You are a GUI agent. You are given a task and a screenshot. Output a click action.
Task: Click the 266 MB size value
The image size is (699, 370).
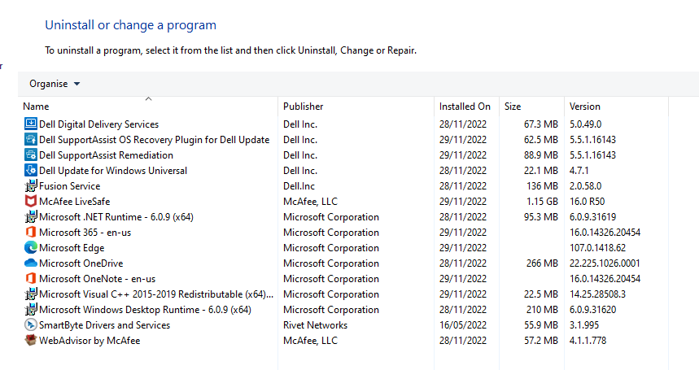tap(542, 263)
